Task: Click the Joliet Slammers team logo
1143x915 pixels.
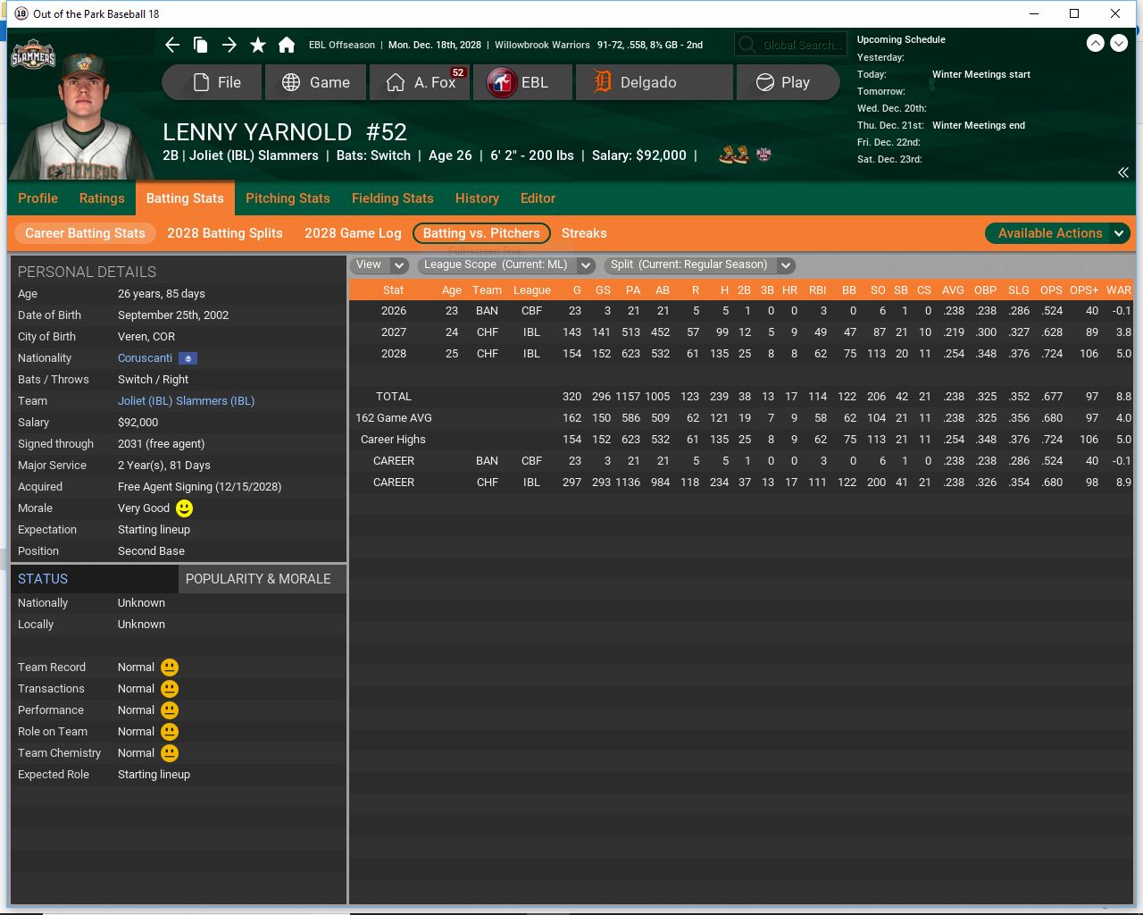Action: [x=33, y=57]
